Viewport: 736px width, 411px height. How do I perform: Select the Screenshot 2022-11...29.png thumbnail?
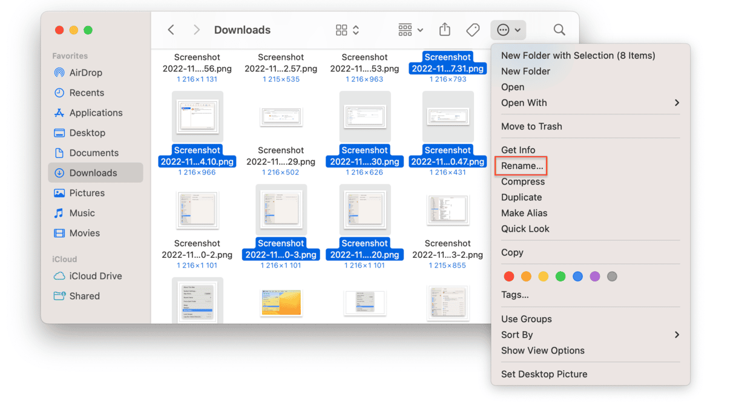(281, 117)
